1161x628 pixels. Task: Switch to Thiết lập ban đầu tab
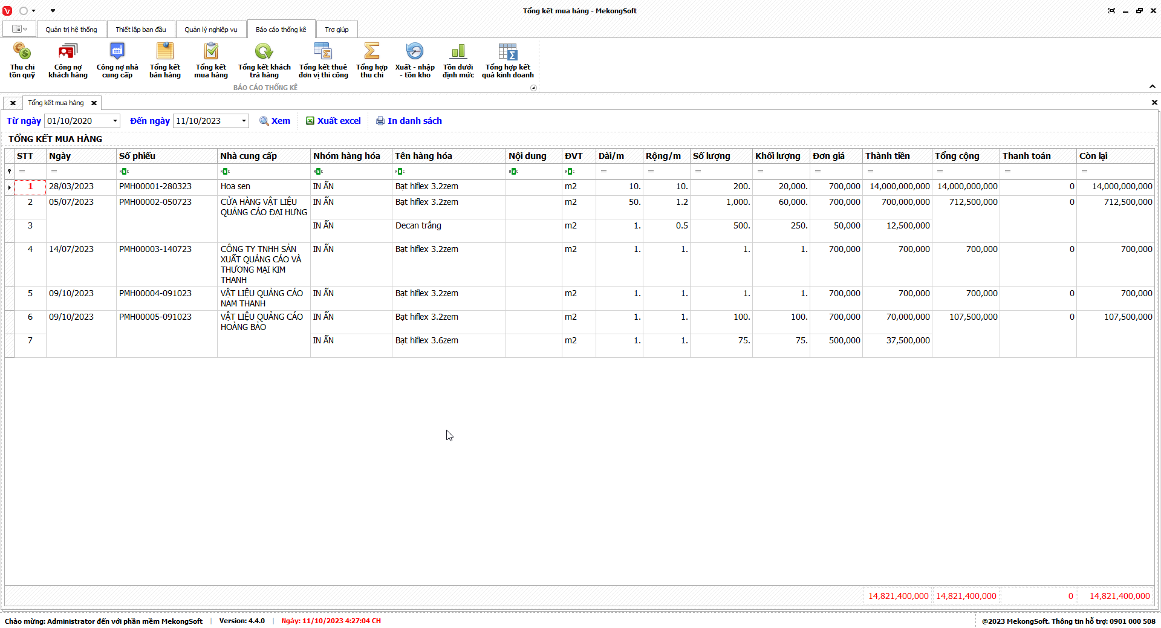point(141,30)
